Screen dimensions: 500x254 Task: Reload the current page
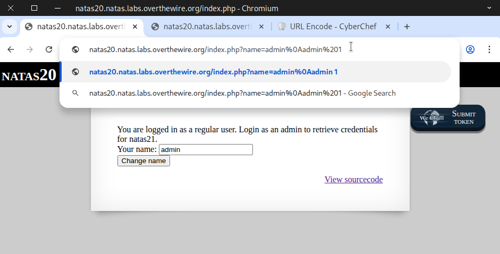coord(49,49)
